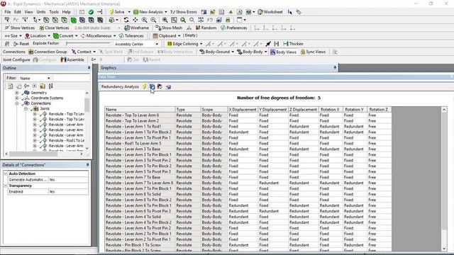Click the Connection Group icon

[x=48, y=52]
